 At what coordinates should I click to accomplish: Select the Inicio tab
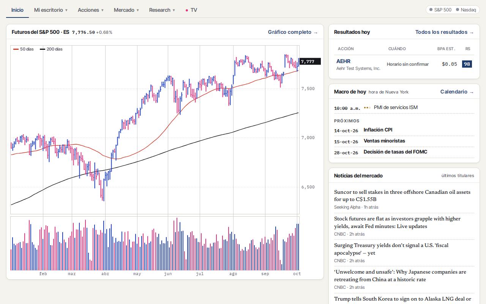point(17,10)
